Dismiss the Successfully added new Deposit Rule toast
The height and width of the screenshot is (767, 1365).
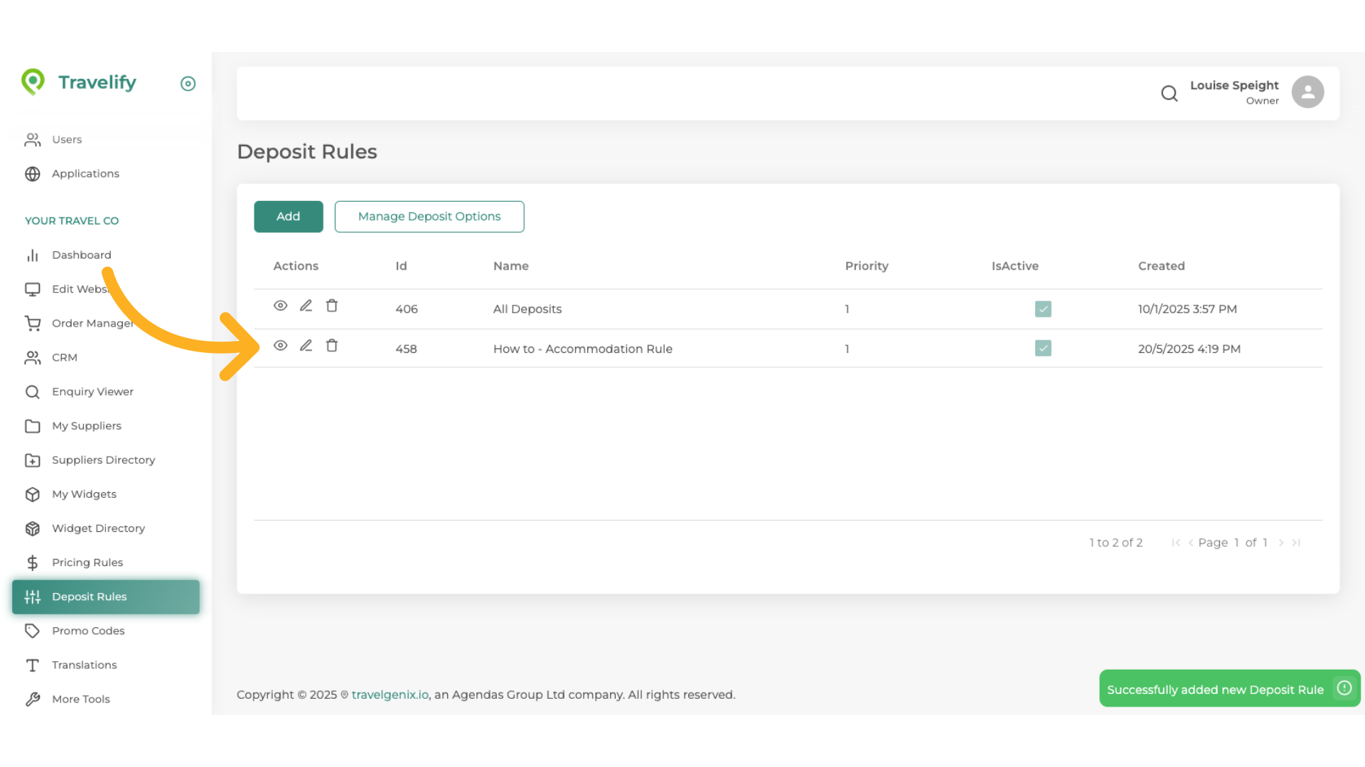tap(1344, 688)
